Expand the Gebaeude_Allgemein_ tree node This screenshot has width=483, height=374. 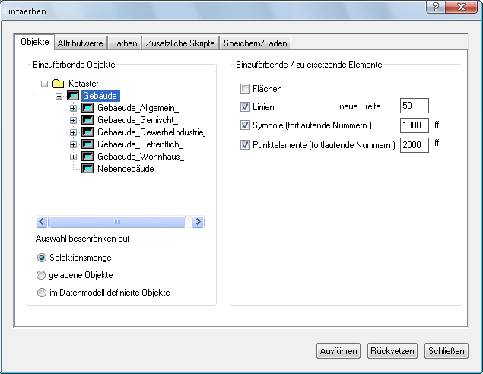point(74,109)
